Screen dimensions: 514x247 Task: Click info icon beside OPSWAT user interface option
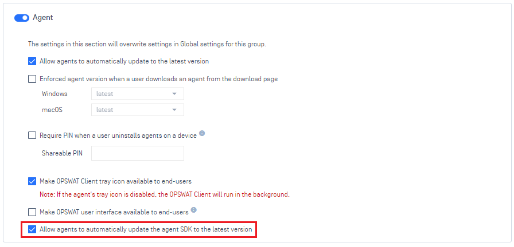[x=194, y=210]
